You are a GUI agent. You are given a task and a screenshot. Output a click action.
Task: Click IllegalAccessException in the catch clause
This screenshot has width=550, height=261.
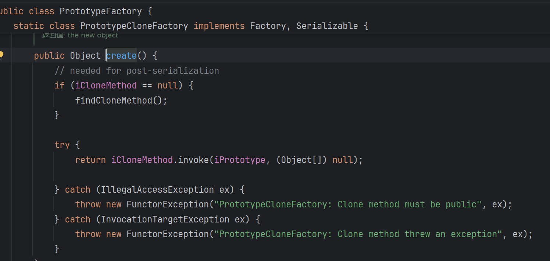click(x=157, y=190)
